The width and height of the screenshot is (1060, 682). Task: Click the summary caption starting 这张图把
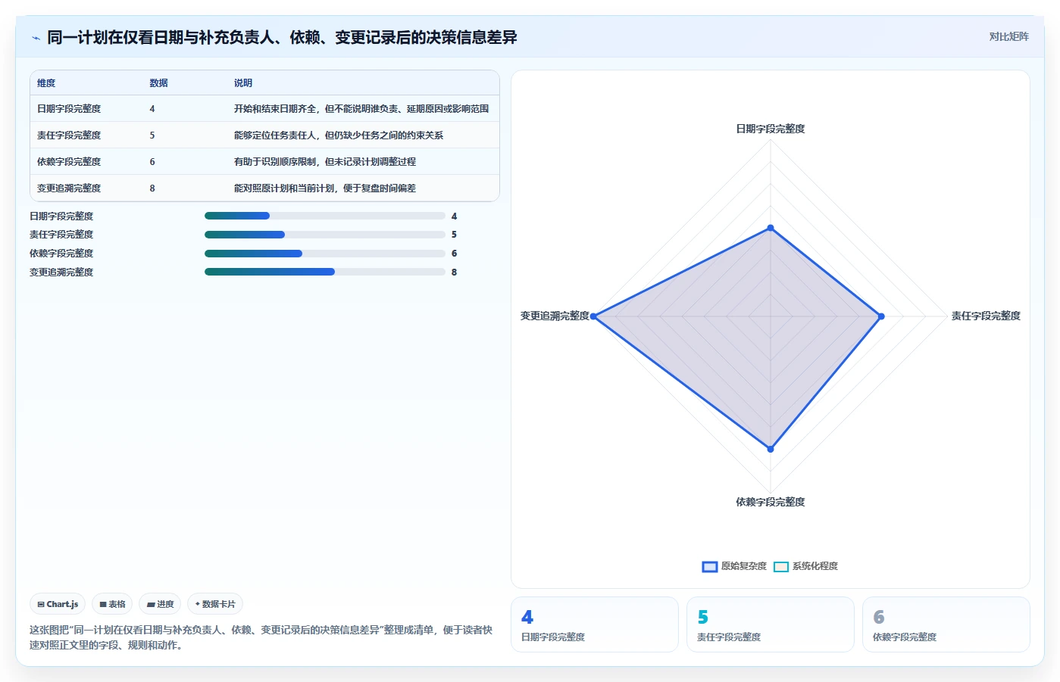[x=261, y=637]
